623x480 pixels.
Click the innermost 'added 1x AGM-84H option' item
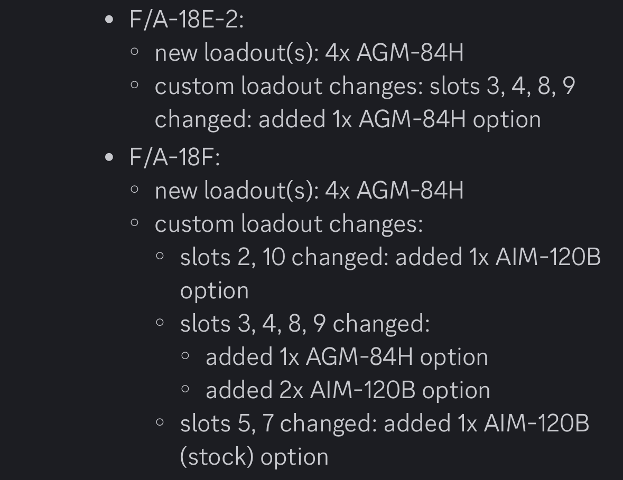pos(347,357)
